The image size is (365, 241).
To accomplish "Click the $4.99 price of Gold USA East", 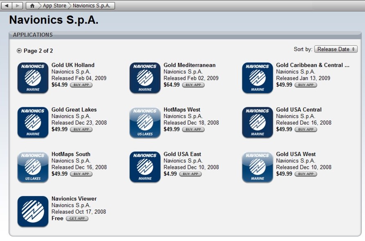I will [x=170, y=174].
